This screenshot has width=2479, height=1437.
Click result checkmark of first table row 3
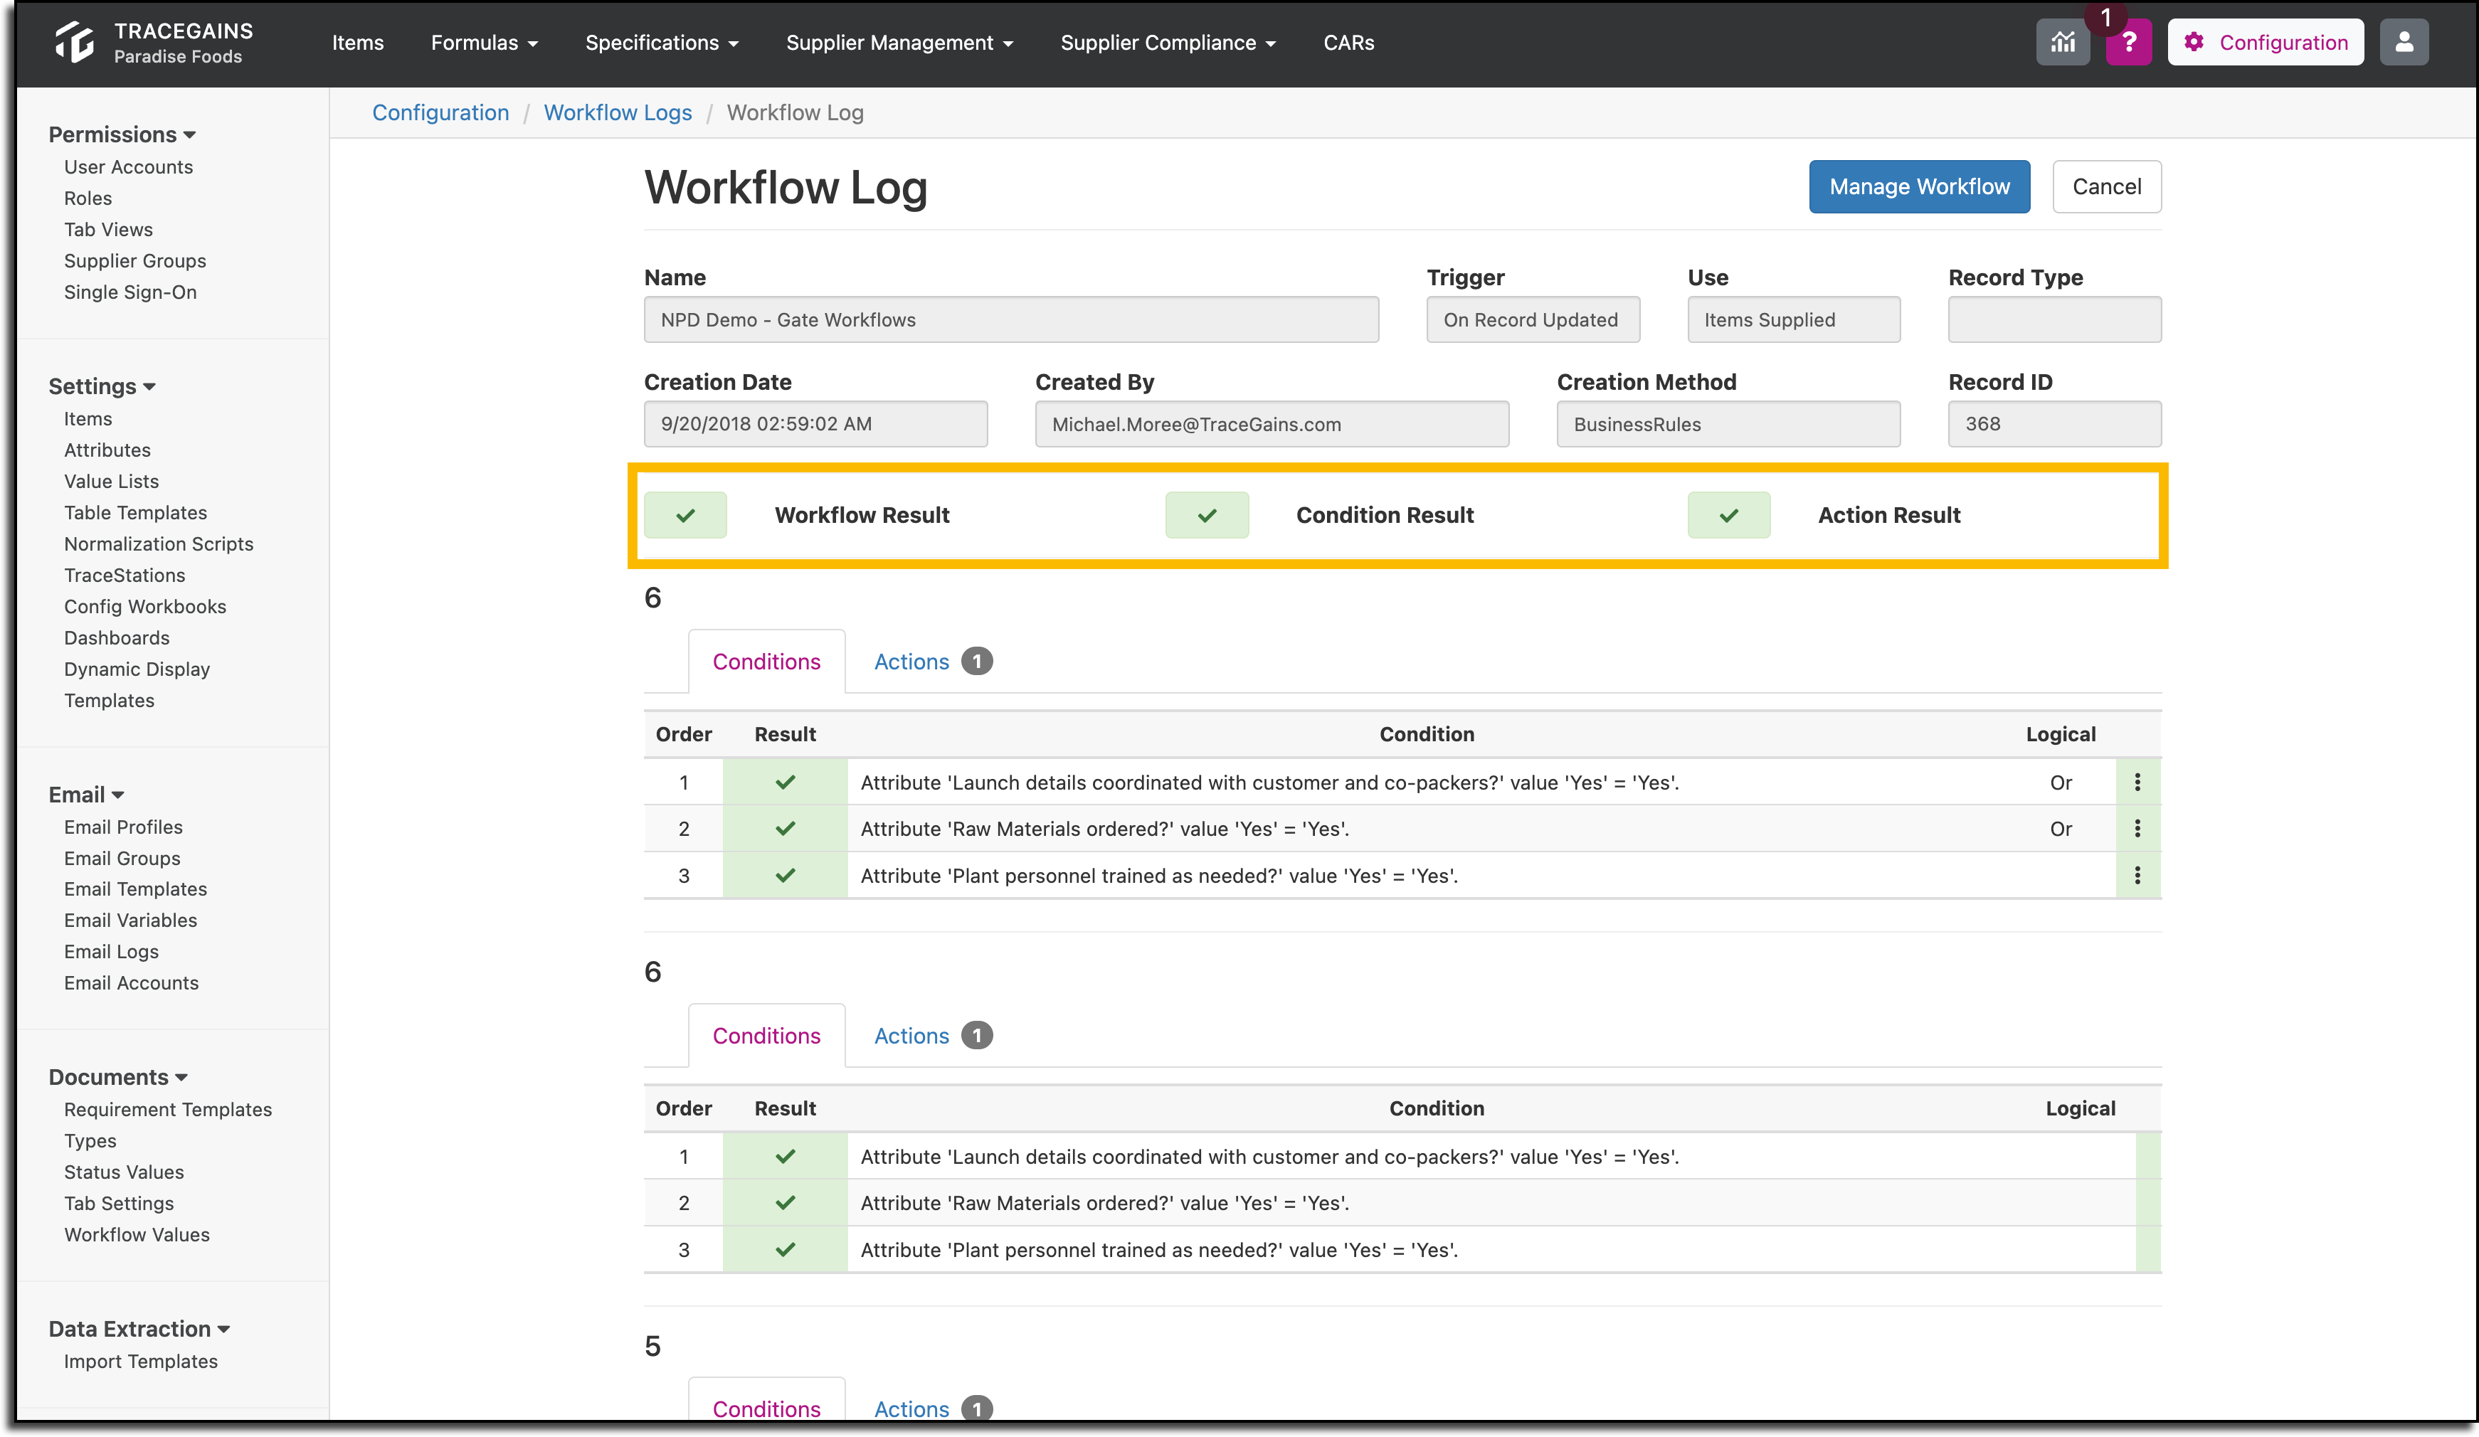[x=784, y=874]
